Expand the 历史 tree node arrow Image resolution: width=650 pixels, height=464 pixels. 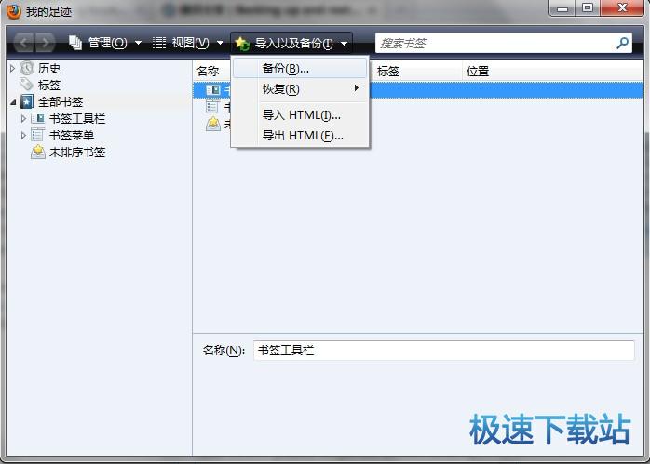click(x=12, y=68)
